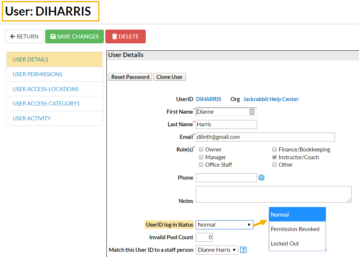
Task: Click the DIHARRIS UserID link
Action: coord(208,99)
